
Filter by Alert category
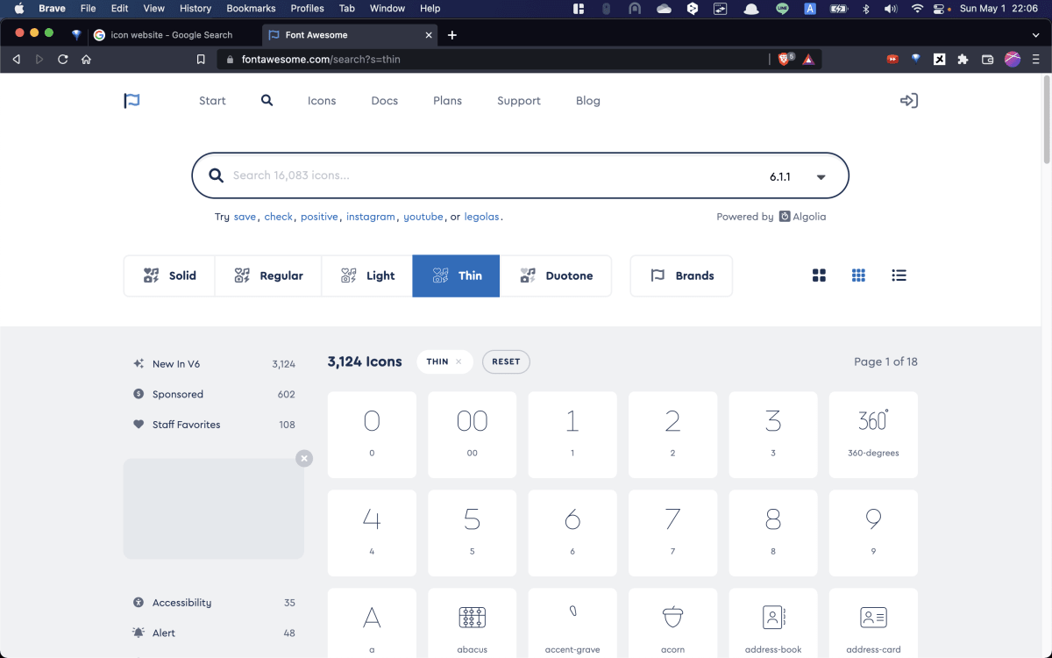[214, 633]
